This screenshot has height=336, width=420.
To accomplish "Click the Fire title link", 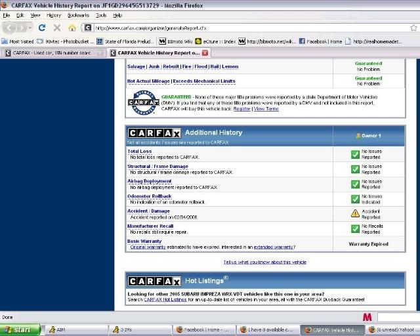I will [186, 66].
